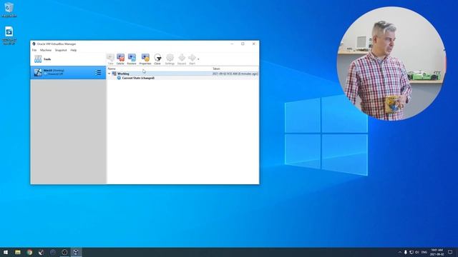Click the Take snapshot toolbar icon
Viewport: 458px width, 257px height.
click(x=110, y=59)
